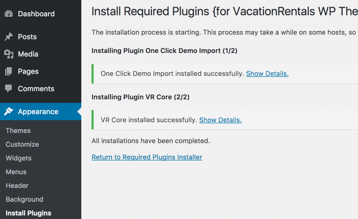
Task: Open the Themes submenu item
Action: pos(18,130)
